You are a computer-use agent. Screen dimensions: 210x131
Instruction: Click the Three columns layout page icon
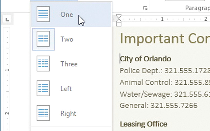point(43,64)
